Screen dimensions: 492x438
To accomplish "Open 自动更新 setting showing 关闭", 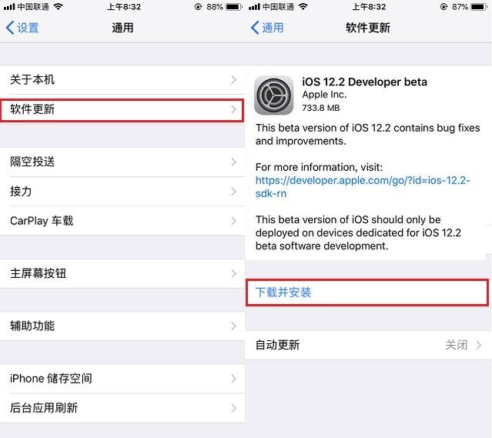I will (368, 345).
